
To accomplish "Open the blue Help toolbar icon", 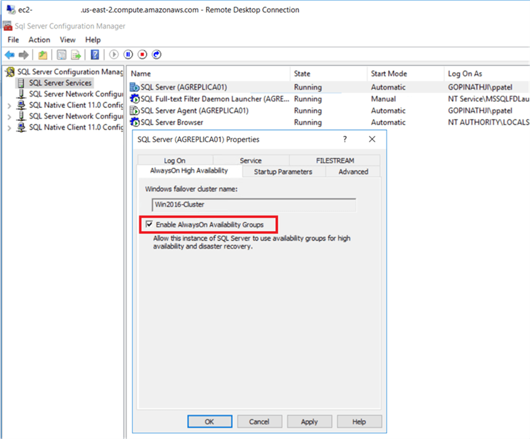I will (x=95, y=54).
